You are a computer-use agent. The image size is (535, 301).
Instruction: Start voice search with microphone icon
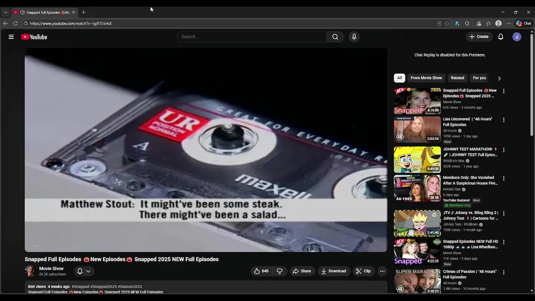coord(354,37)
